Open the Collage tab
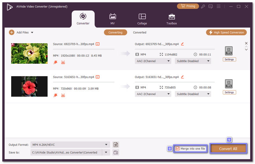The width and height of the screenshot is (255, 164). click(142, 19)
